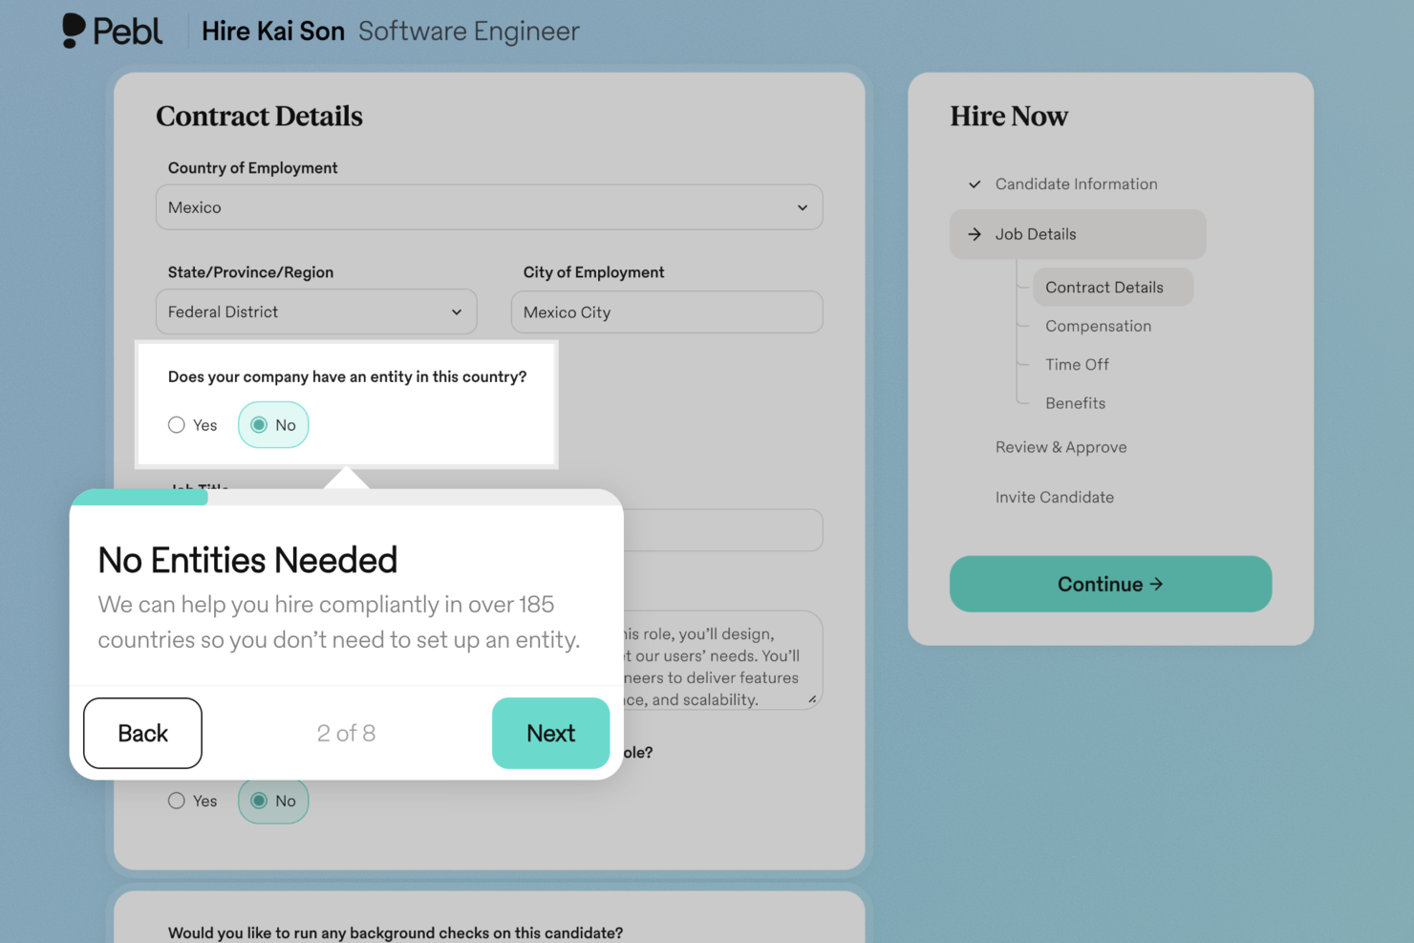Click the '2 of 8' step counter
The height and width of the screenshot is (943, 1414).
tap(346, 733)
